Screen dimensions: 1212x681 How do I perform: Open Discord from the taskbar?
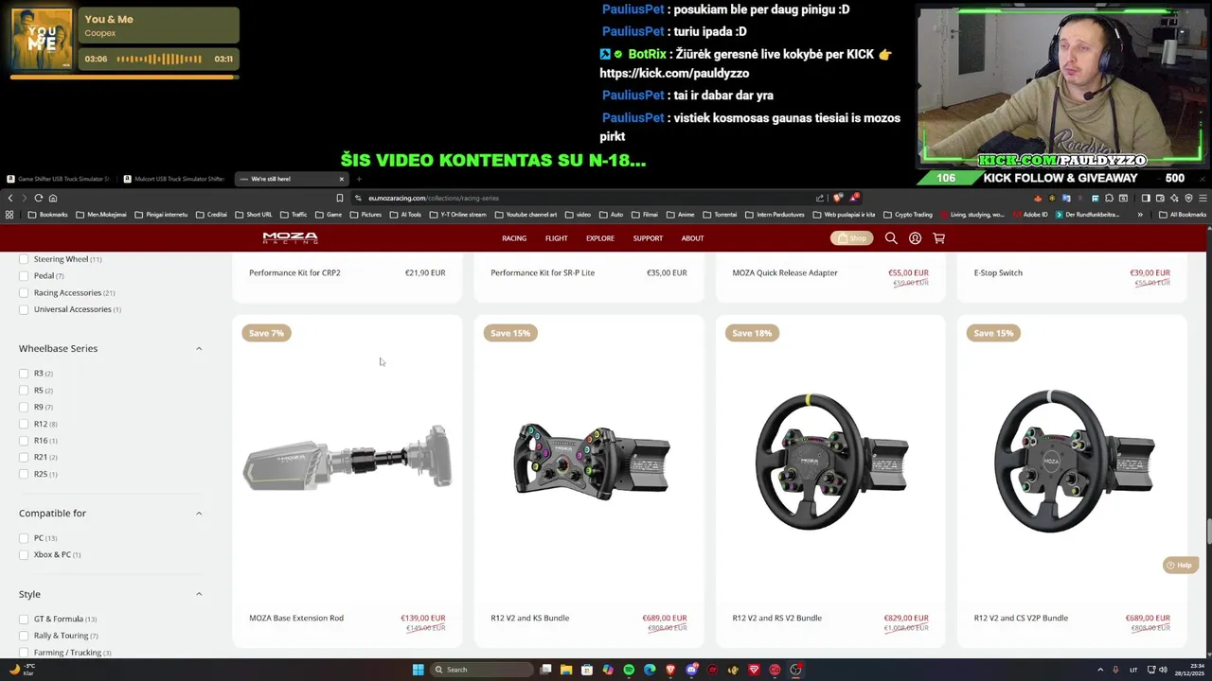691,670
